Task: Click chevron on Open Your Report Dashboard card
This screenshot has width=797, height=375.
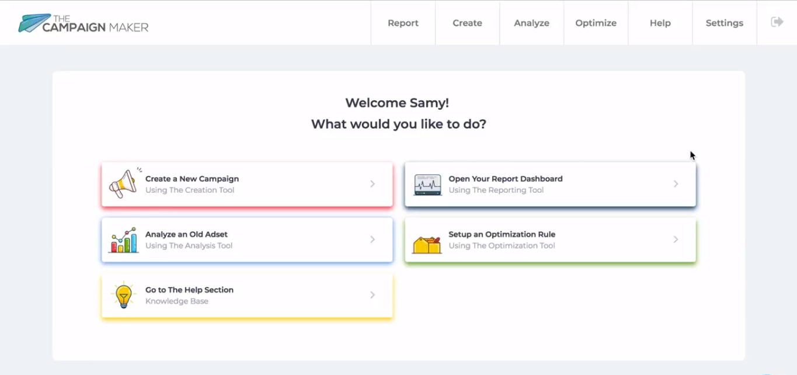Action: pos(676,184)
